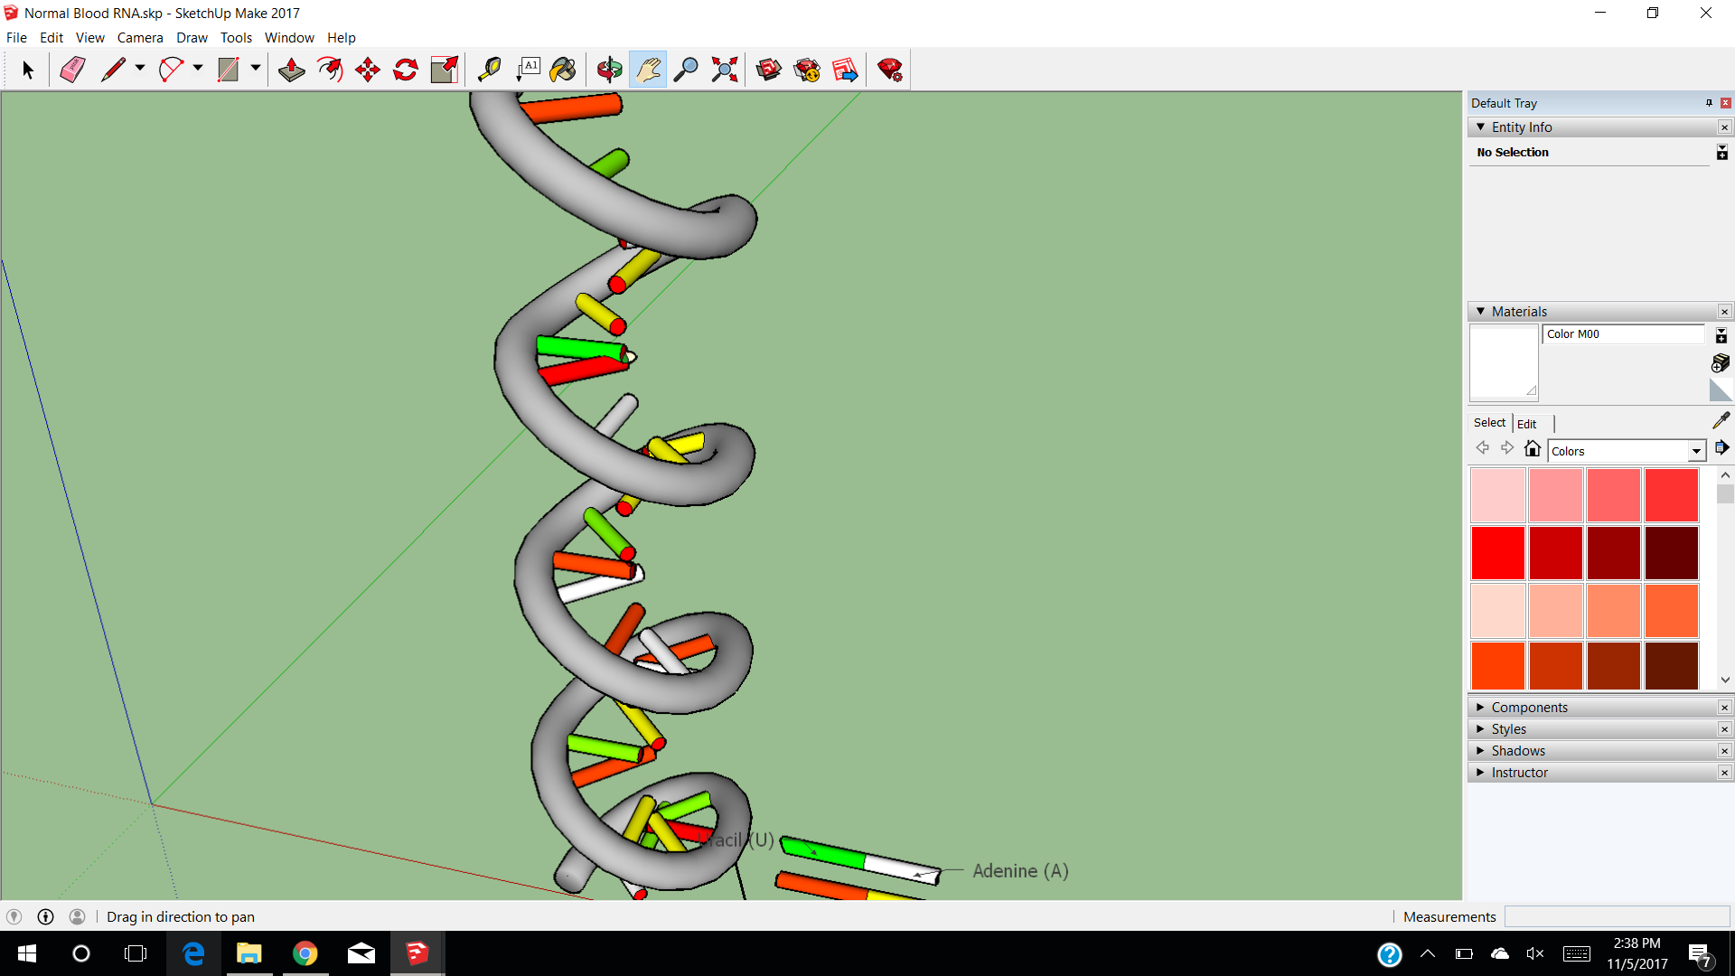1735x976 pixels.
Task: Pick the bright red color swatch
Action: tap(1497, 553)
